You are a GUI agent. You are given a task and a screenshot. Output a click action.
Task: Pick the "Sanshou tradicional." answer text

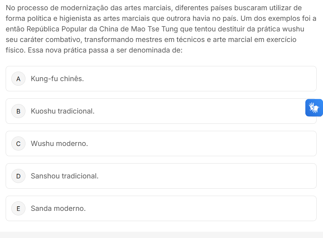coord(65,176)
